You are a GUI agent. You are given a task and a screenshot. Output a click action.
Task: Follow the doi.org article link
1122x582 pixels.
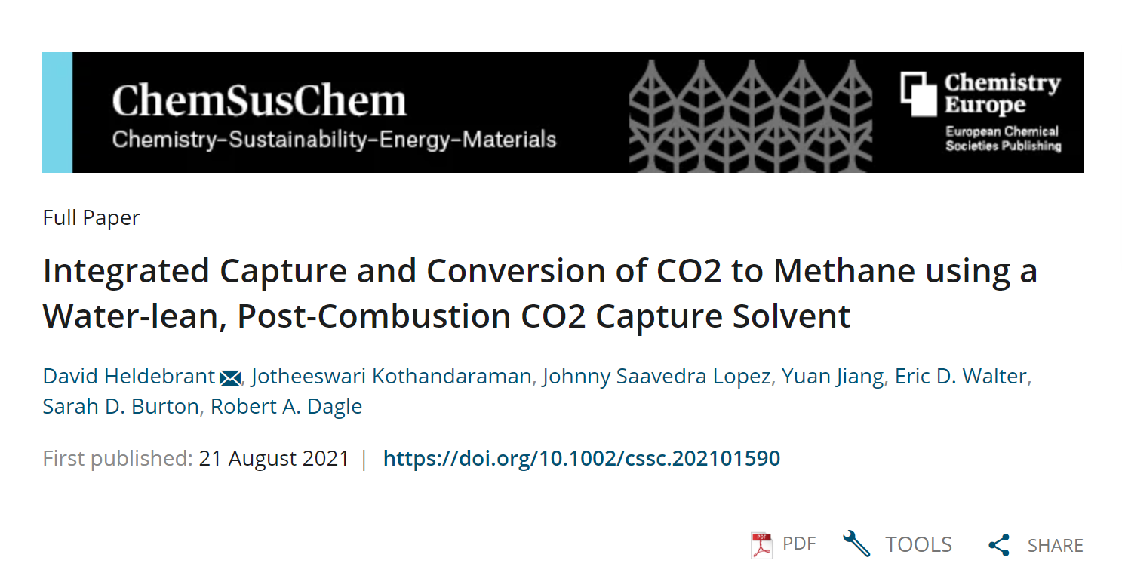pyautogui.click(x=581, y=458)
